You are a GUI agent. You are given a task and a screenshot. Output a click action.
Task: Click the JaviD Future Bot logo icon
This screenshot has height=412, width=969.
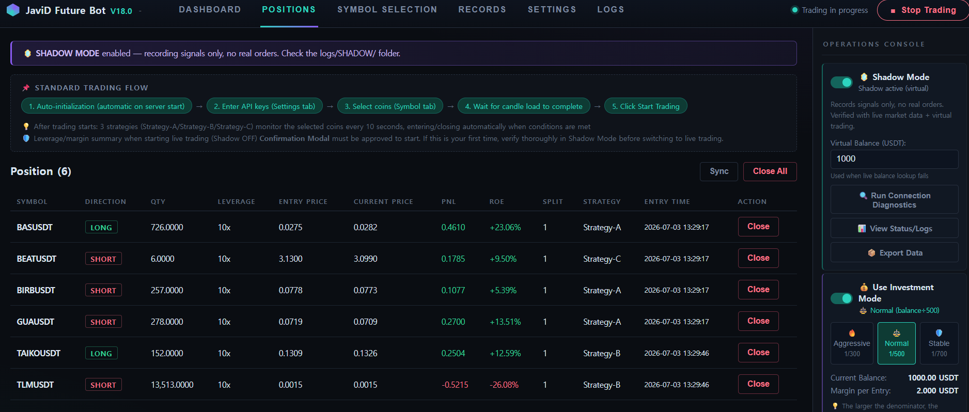pos(13,10)
